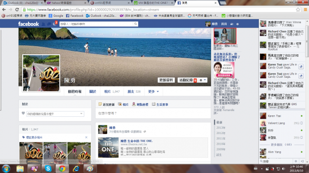Viewport: 309px width, 173px height.
Task: Open privacy shortcuts icon in Facebook header
Action: (232, 24)
